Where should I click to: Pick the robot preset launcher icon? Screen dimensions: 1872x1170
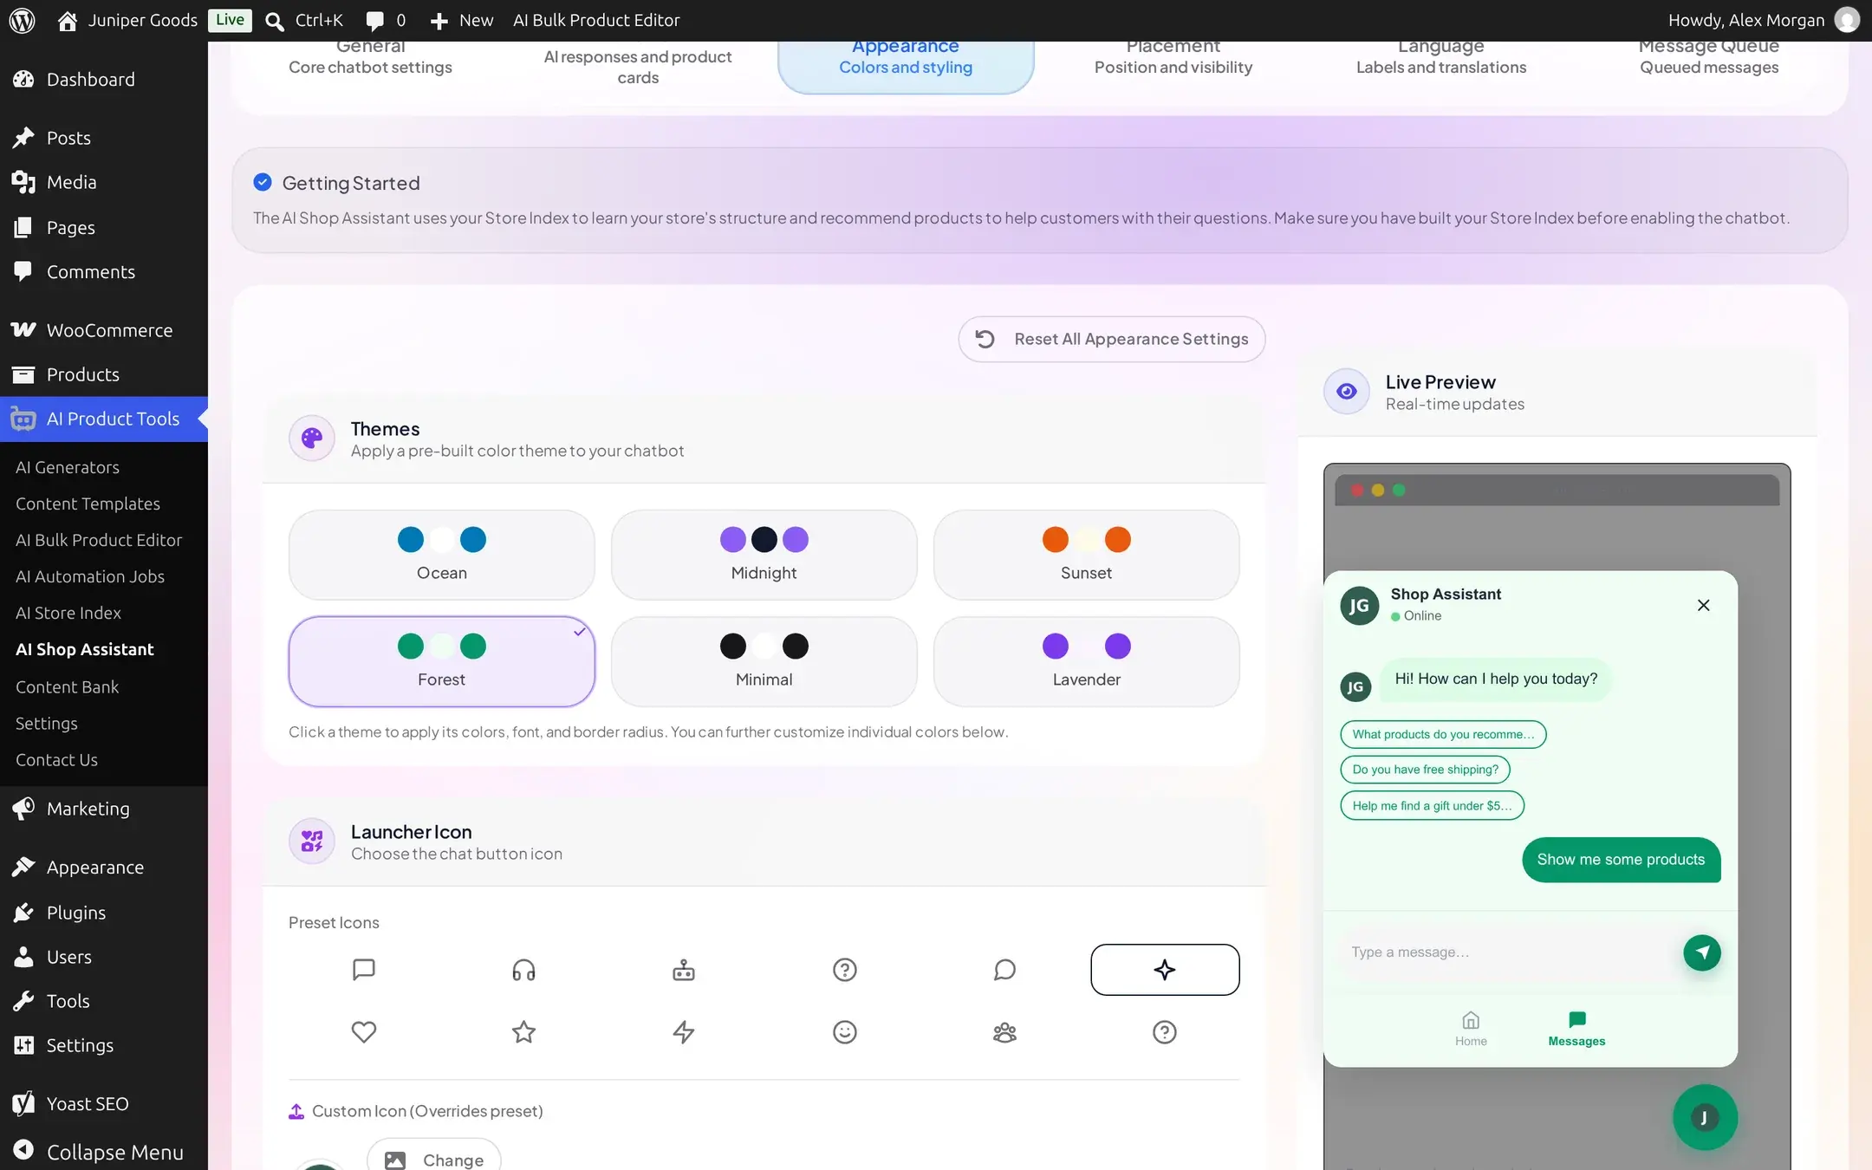pyautogui.click(x=684, y=969)
